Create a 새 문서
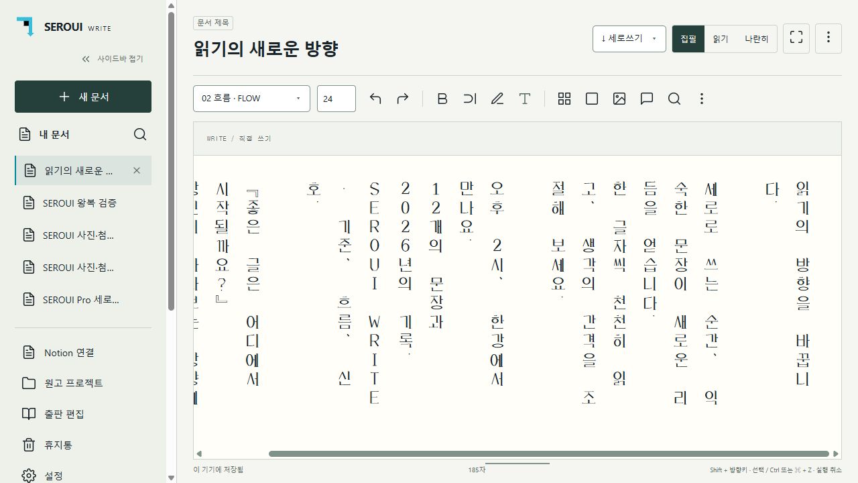 (x=83, y=97)
